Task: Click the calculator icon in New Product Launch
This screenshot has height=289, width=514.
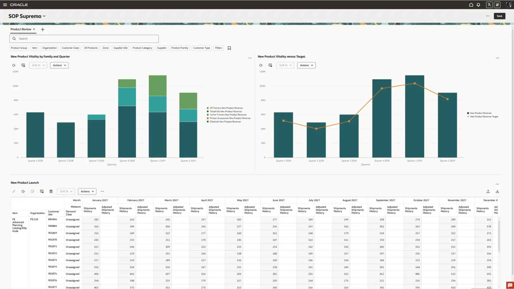Action: [51, 191]
